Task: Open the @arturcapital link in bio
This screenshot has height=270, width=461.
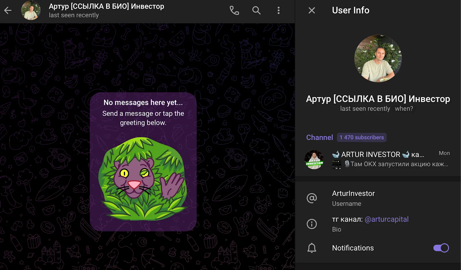Action: 386,219
